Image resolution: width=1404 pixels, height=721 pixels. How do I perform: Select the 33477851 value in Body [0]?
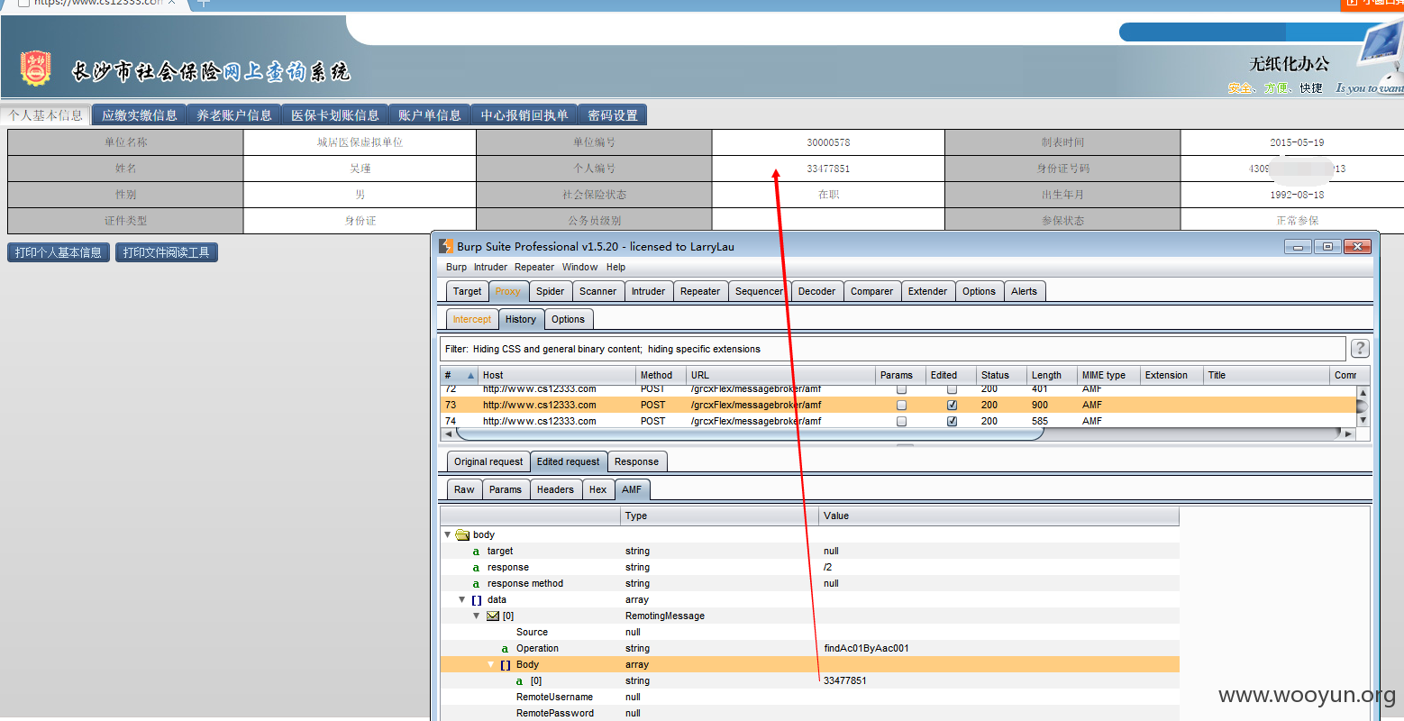[x=845, y=680]
